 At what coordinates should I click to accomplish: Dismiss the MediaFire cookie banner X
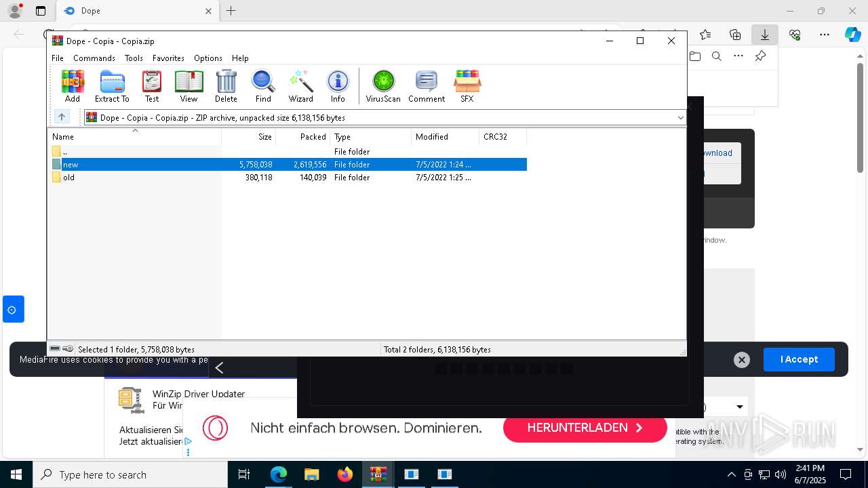[x=742, y=360]
